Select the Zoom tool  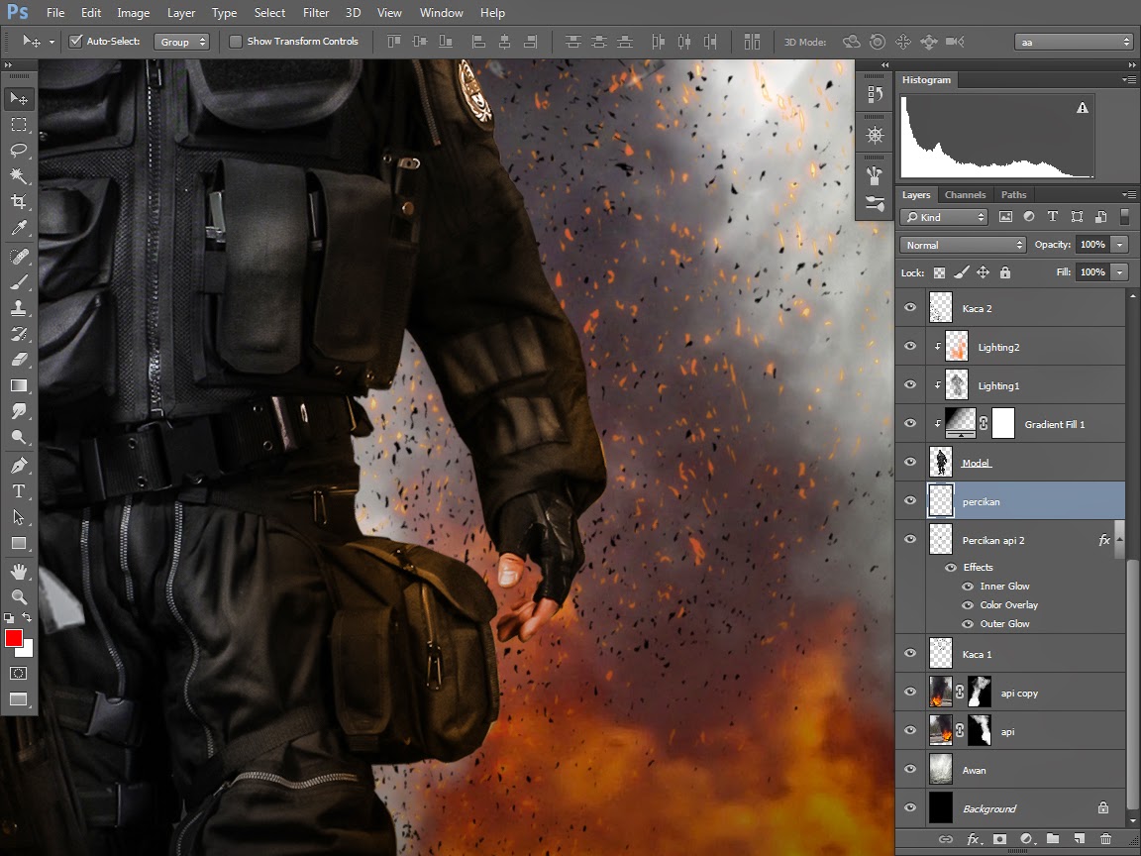(19, 596)
